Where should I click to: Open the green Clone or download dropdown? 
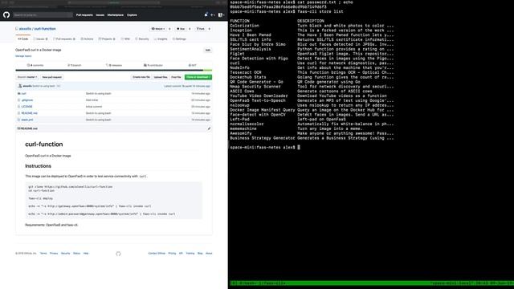pos(198,77)
